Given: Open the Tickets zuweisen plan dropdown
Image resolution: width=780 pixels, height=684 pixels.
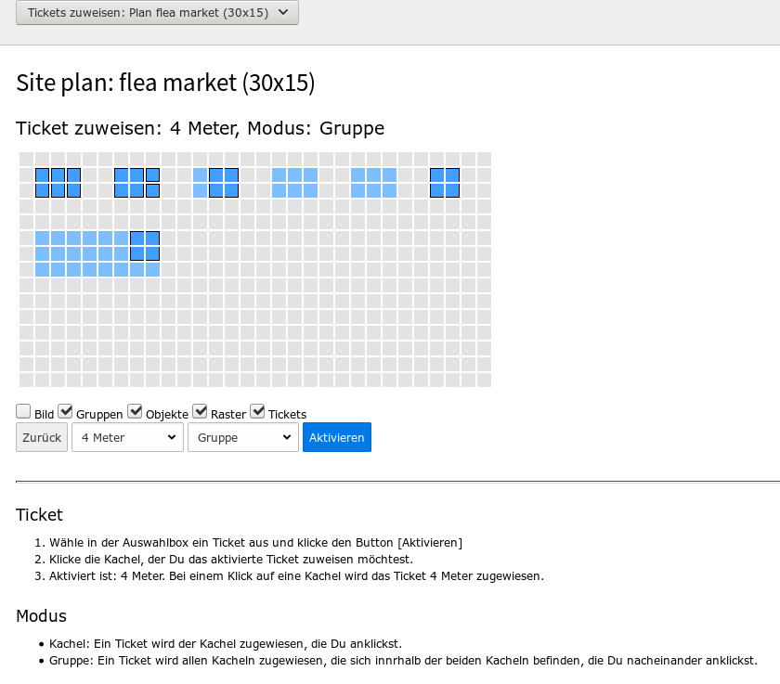Looking at the screenshot, I should pos(157,12).
